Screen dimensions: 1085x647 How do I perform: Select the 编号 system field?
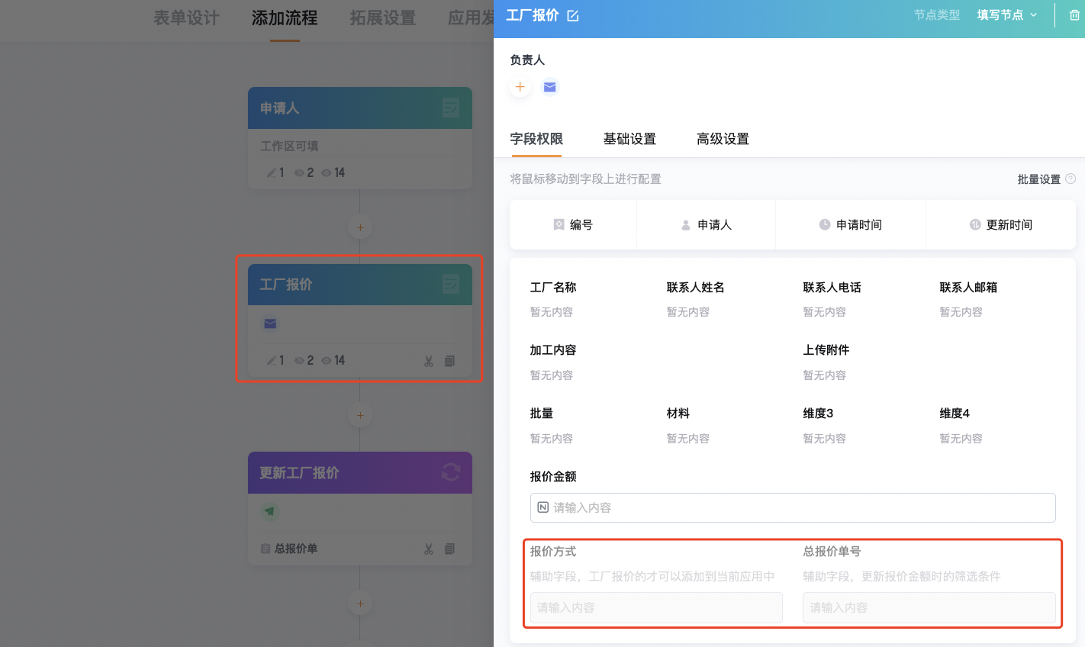[573, 224]
